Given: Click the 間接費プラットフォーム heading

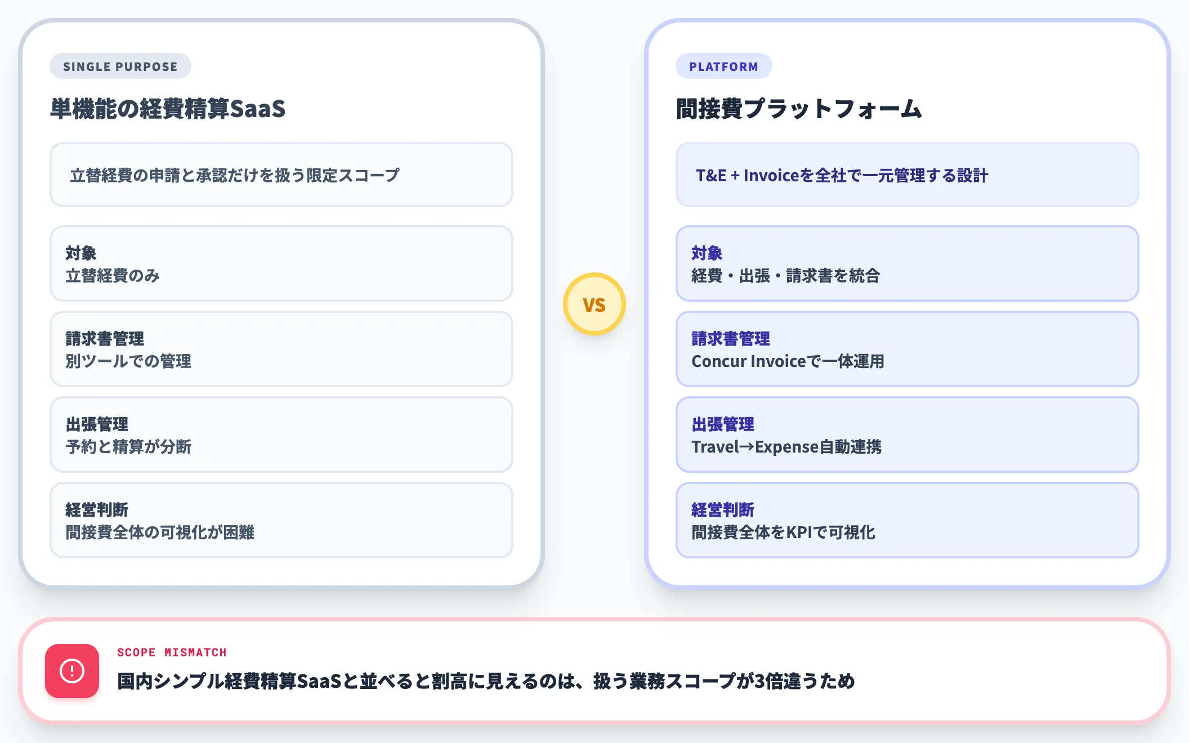Looking at the screenshot, I should pyautogui.click(x=799, y=109).
